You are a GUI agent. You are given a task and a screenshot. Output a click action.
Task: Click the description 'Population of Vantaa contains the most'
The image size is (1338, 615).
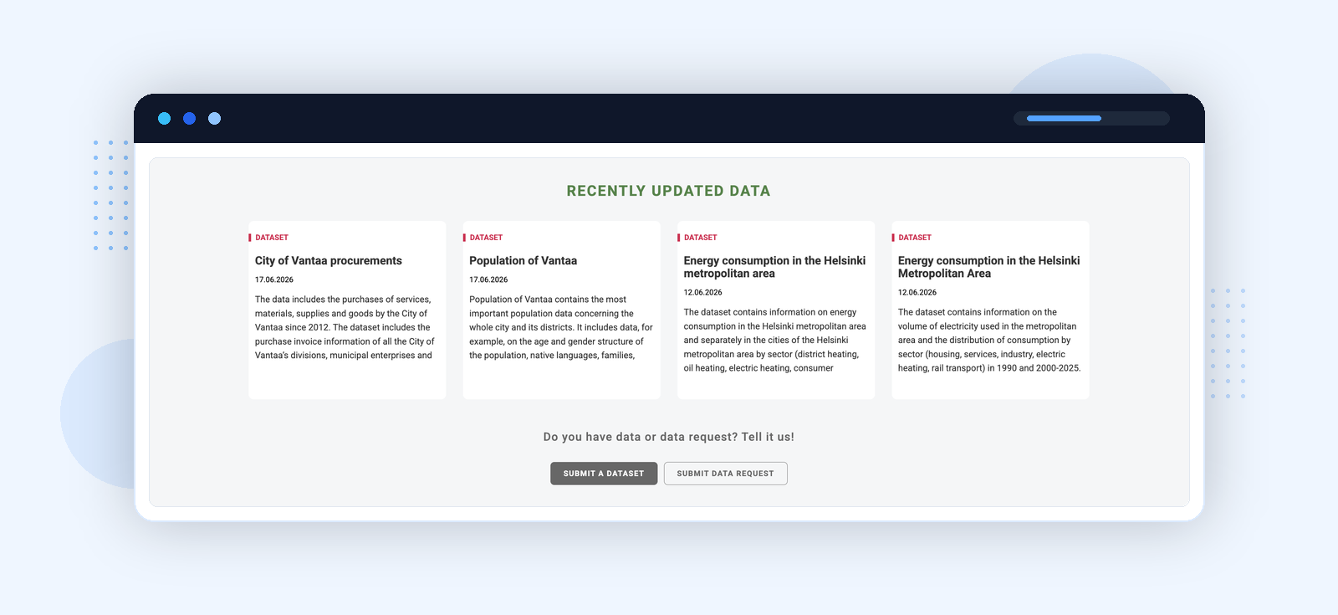click(x=560, y=327)
